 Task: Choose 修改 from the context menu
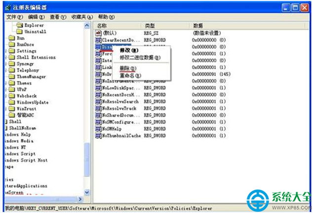(x=128, y=50)
